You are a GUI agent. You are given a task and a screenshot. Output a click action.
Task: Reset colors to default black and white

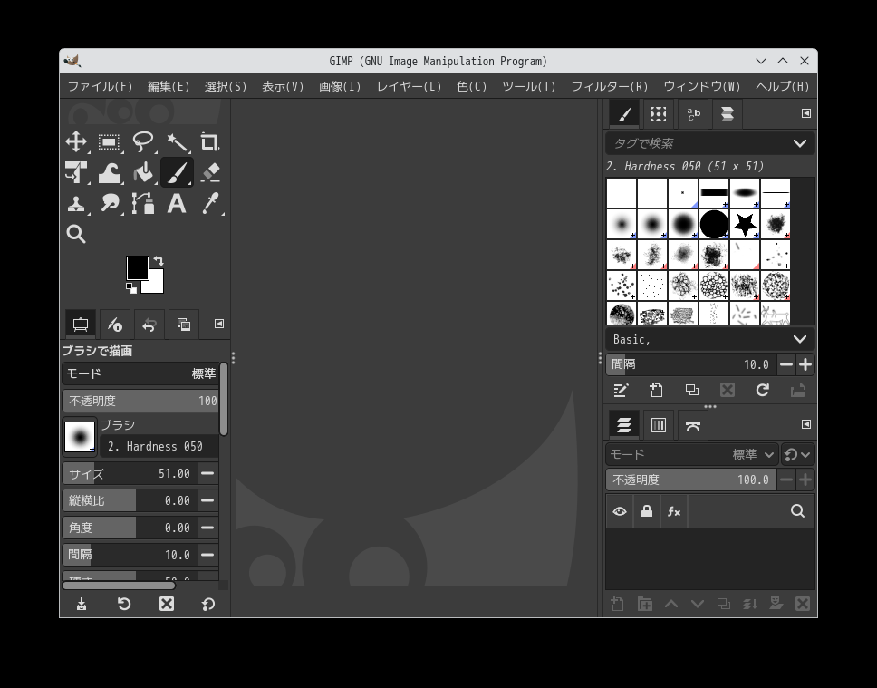130,287
